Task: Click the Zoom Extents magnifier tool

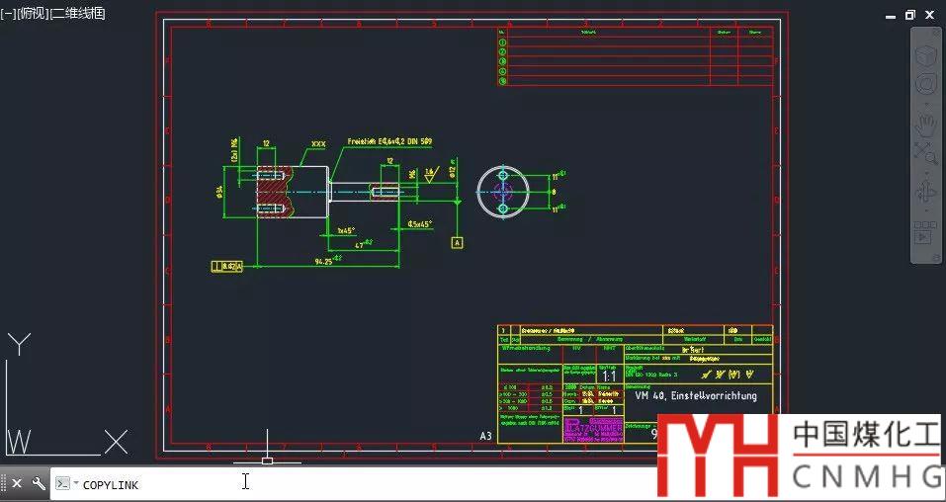Action: [x=925, y=150]
